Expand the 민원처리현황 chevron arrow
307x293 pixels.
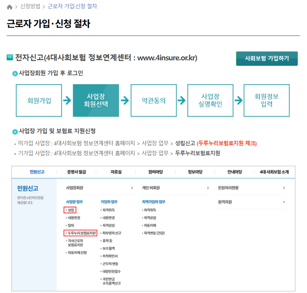tap(284, 188)
